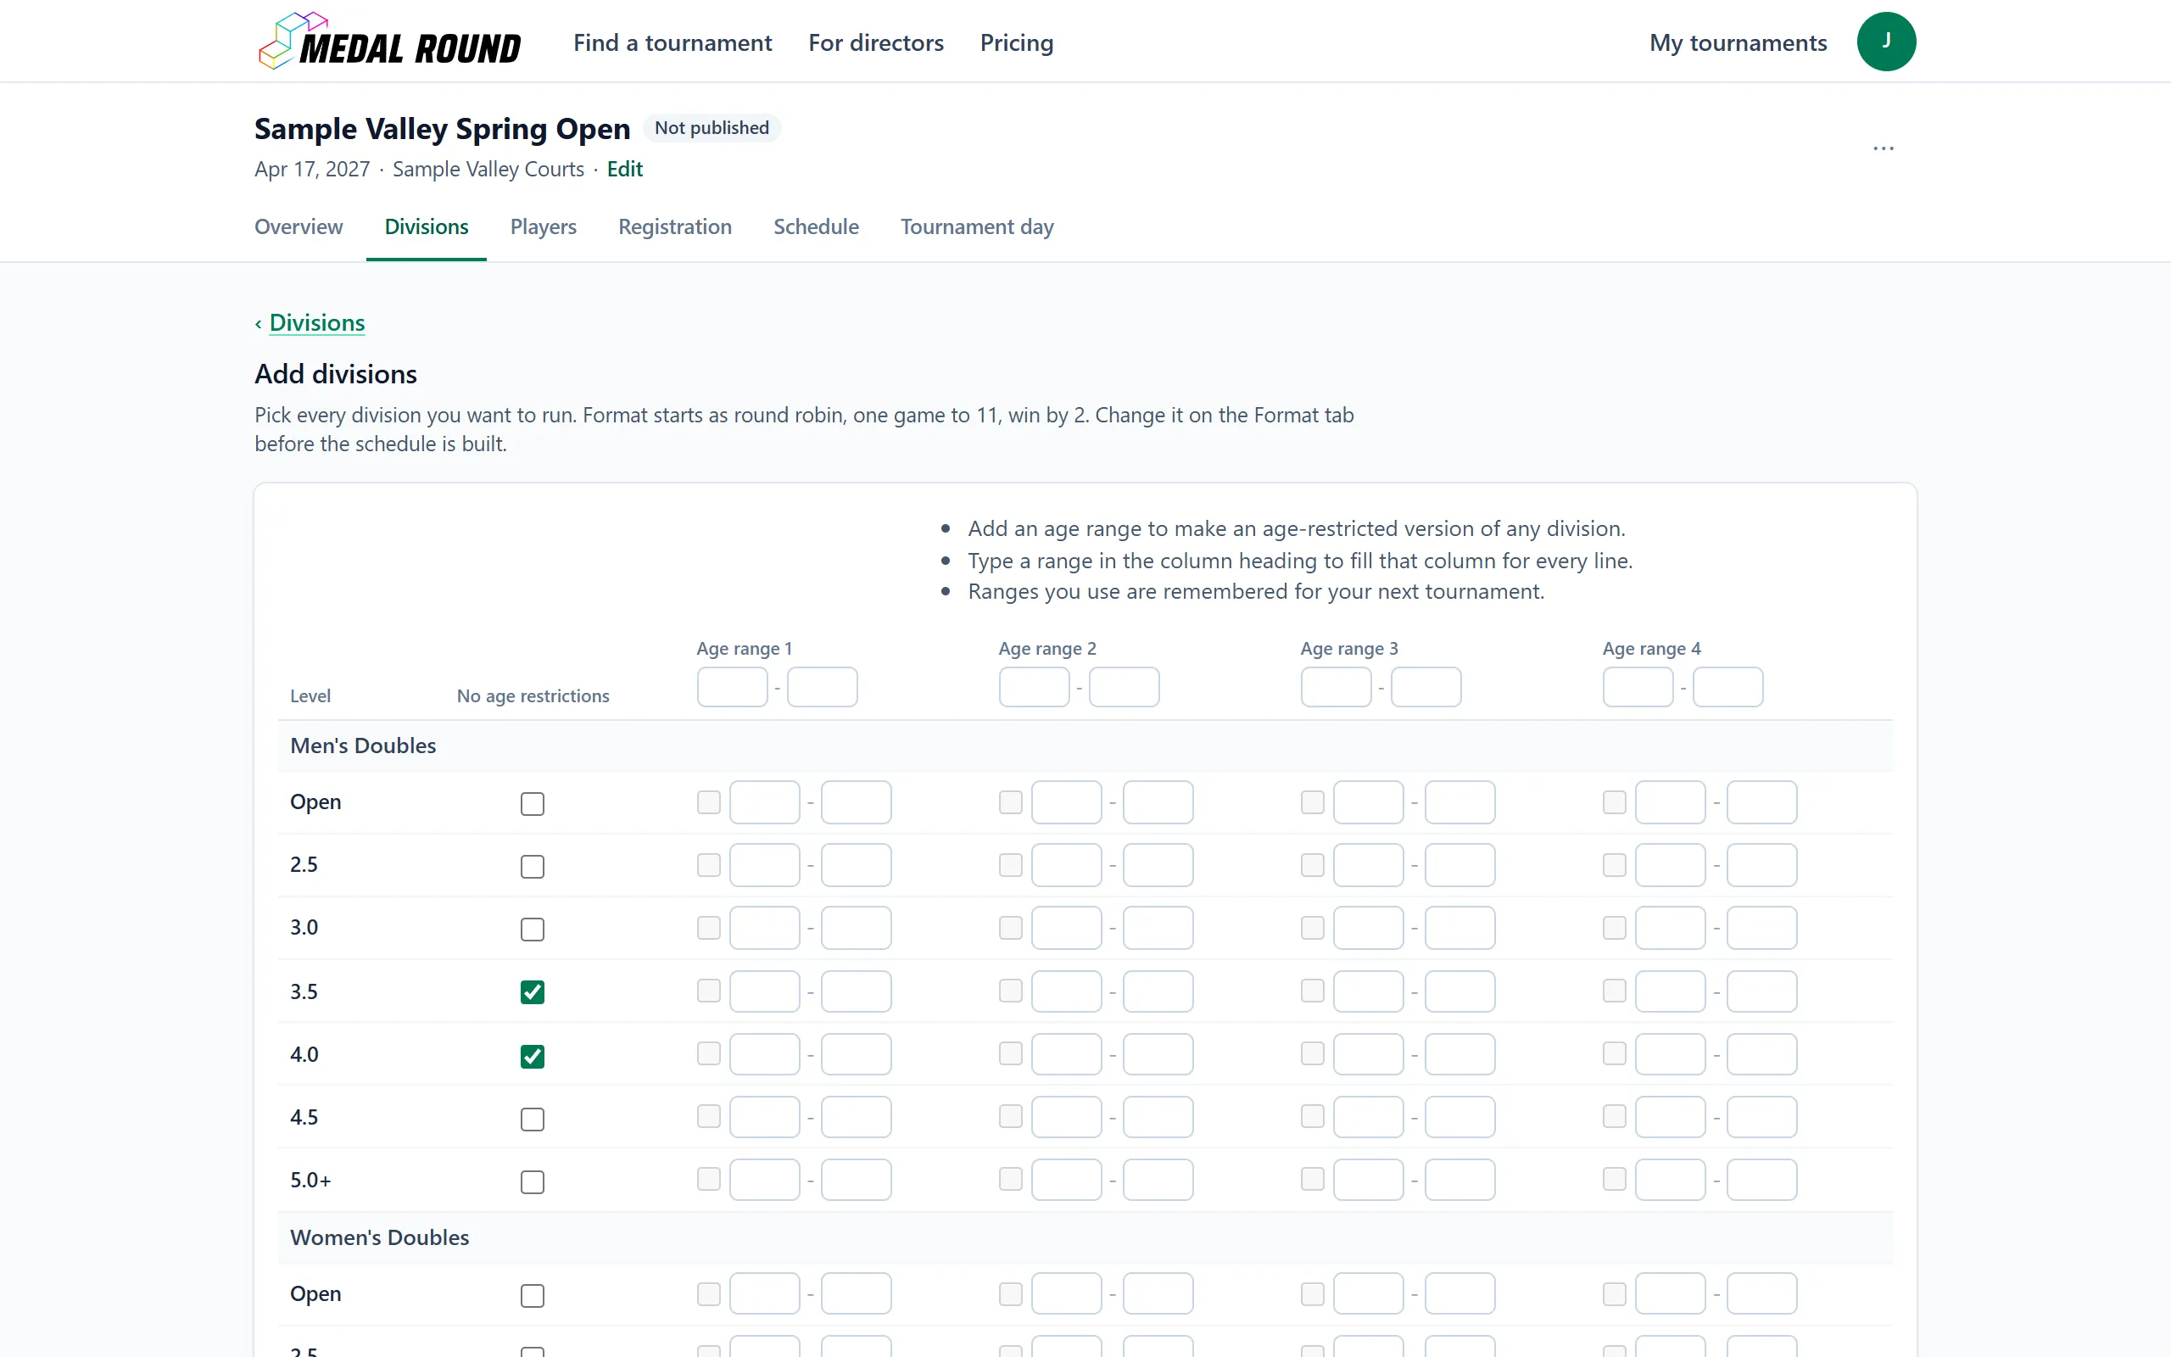Click the Age range 1 heading maximum field
The image size is (2171, 1357).
click(822, 687)
